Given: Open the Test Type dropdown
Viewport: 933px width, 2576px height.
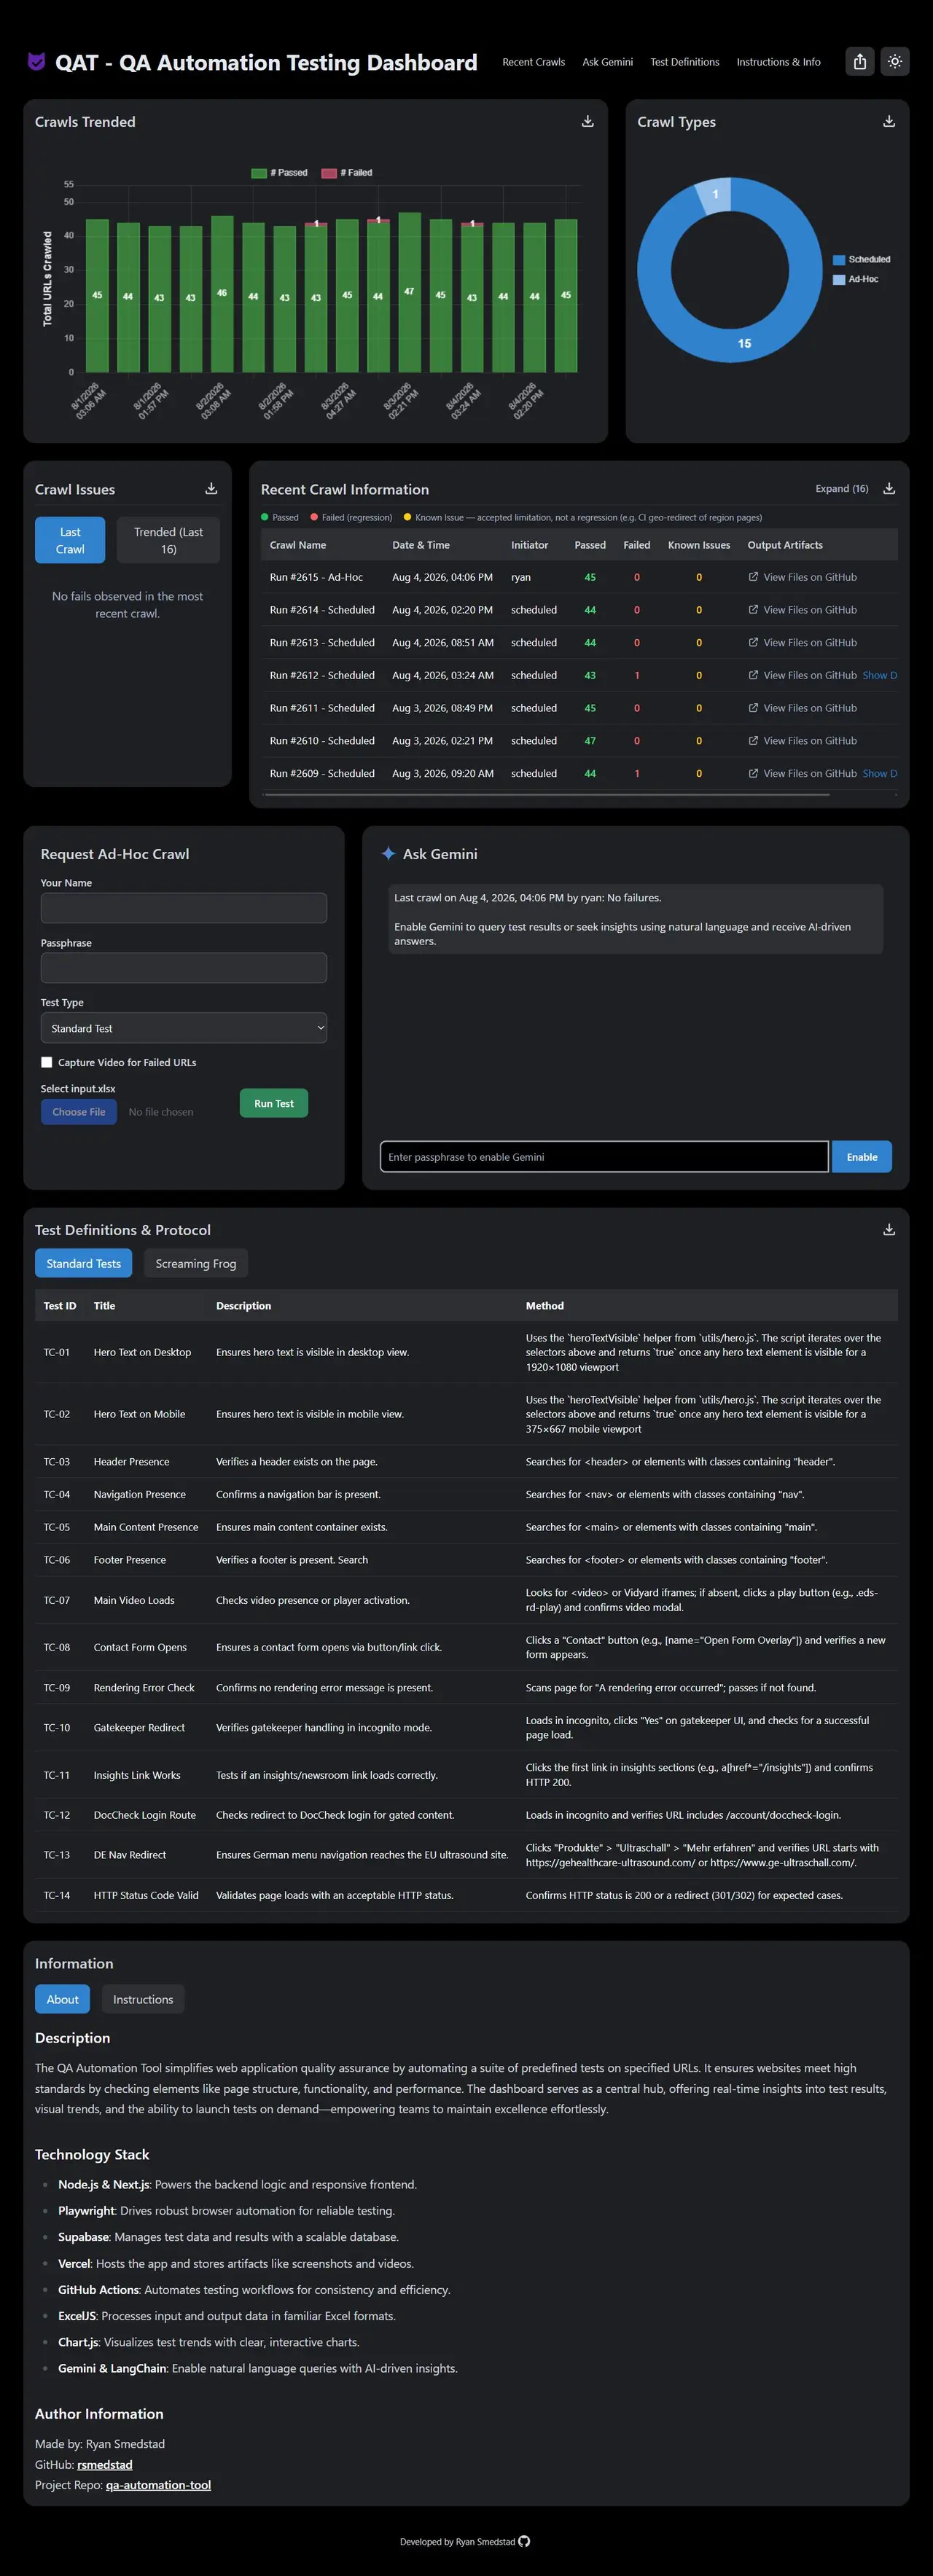Looking at the screenshot, I should 184,1028.
